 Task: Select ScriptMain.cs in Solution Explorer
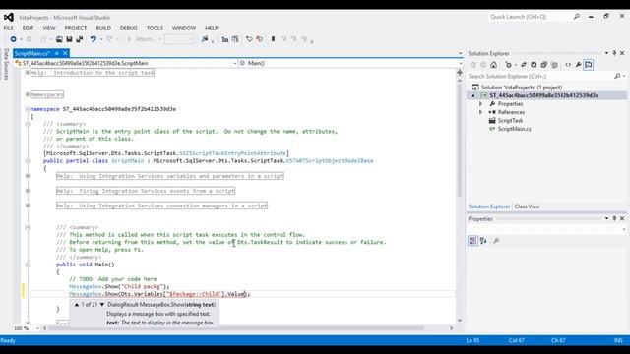point(514,129)
